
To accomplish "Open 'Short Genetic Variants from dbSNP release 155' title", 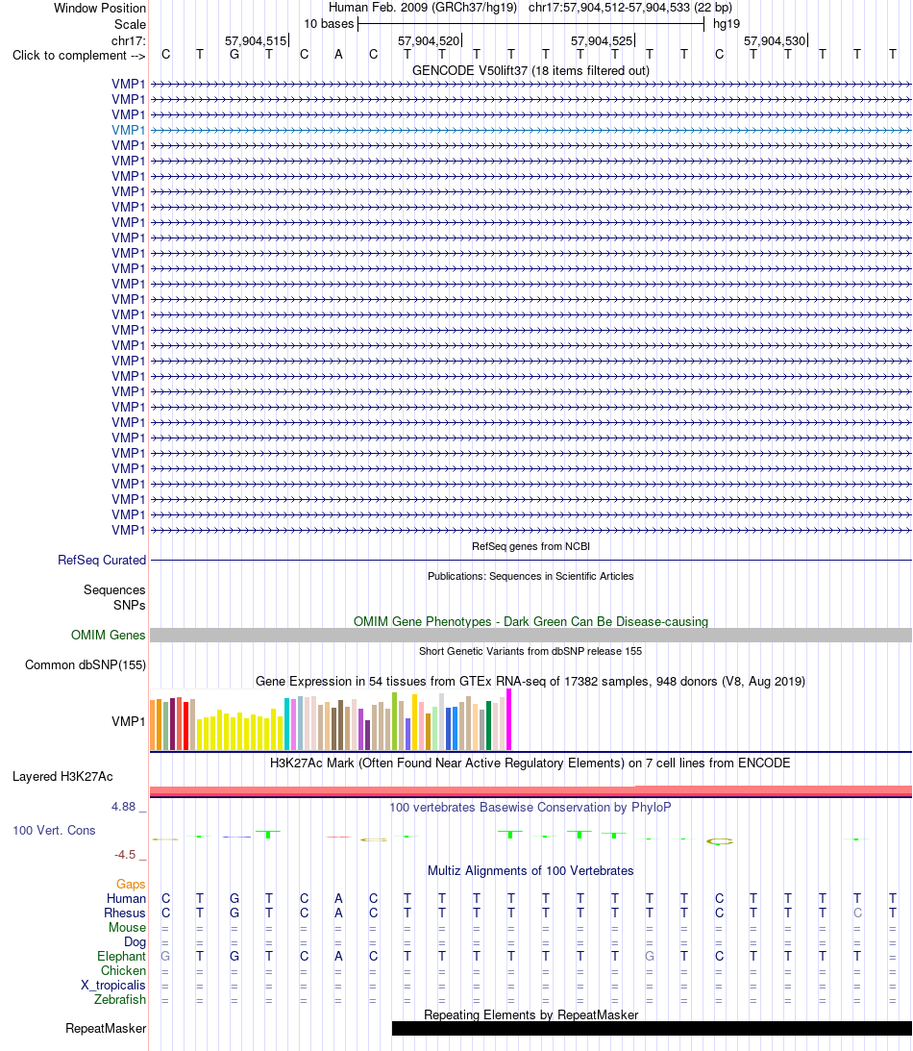I will pyautogui.click(x=531, y=651).
